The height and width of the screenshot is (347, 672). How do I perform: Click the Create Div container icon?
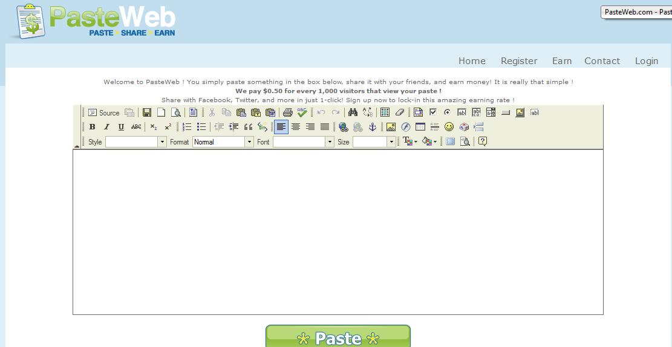tap(263, 127)
